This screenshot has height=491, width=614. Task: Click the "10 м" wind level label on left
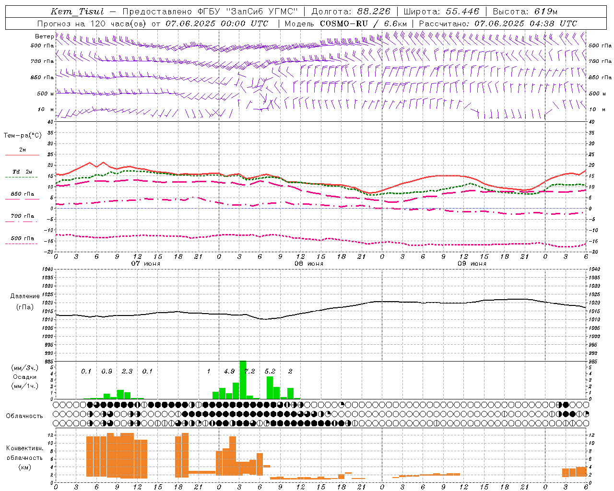tap(46, 110)
